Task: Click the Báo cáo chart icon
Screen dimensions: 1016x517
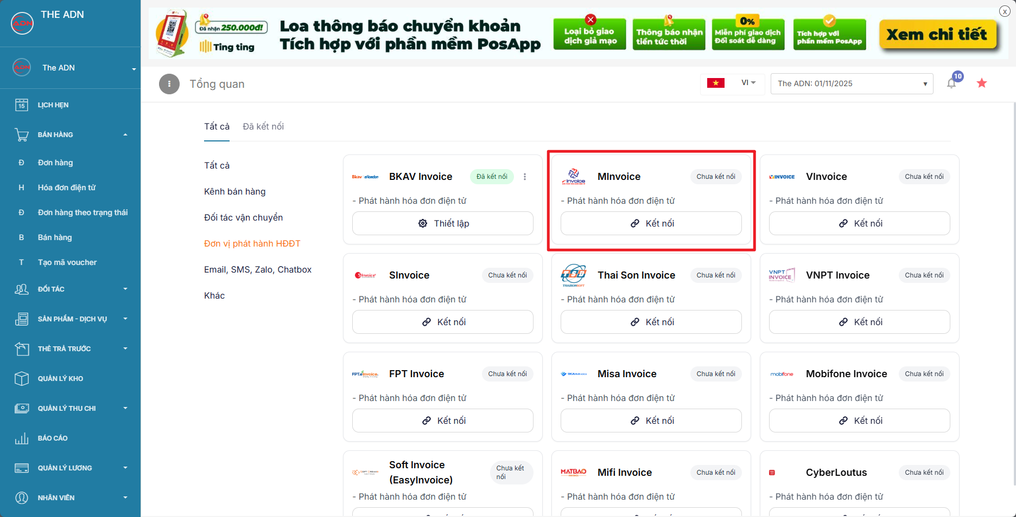Action: 22,438
